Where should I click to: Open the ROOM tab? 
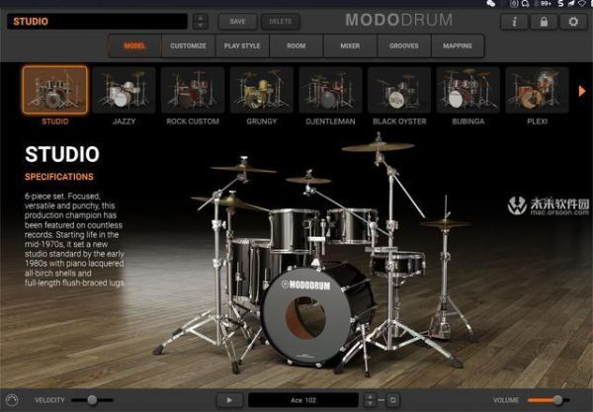[x=296, y=45]
